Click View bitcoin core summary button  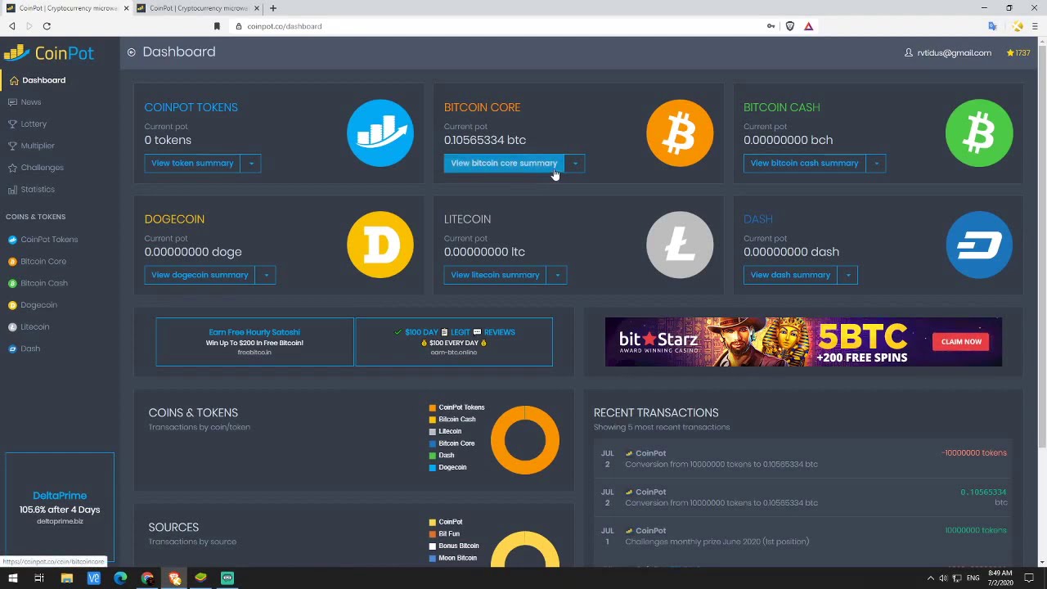click(x=504, y=163)
